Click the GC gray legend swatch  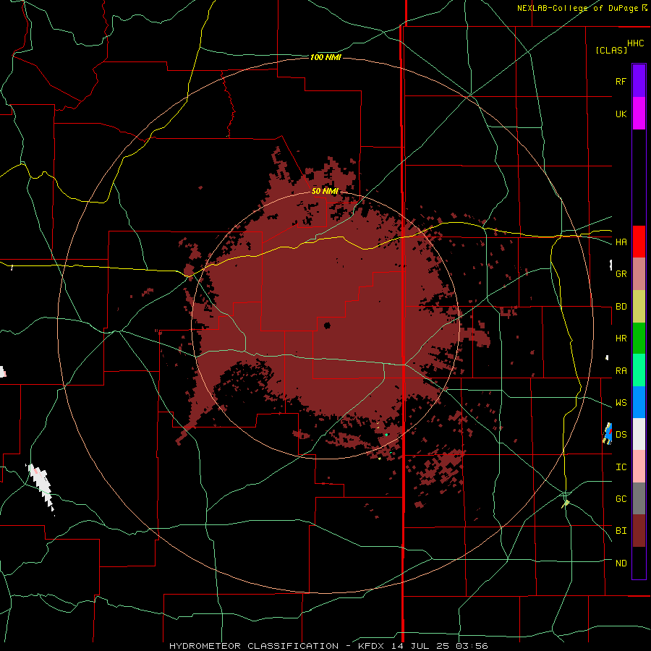click(x=639, y=498)
